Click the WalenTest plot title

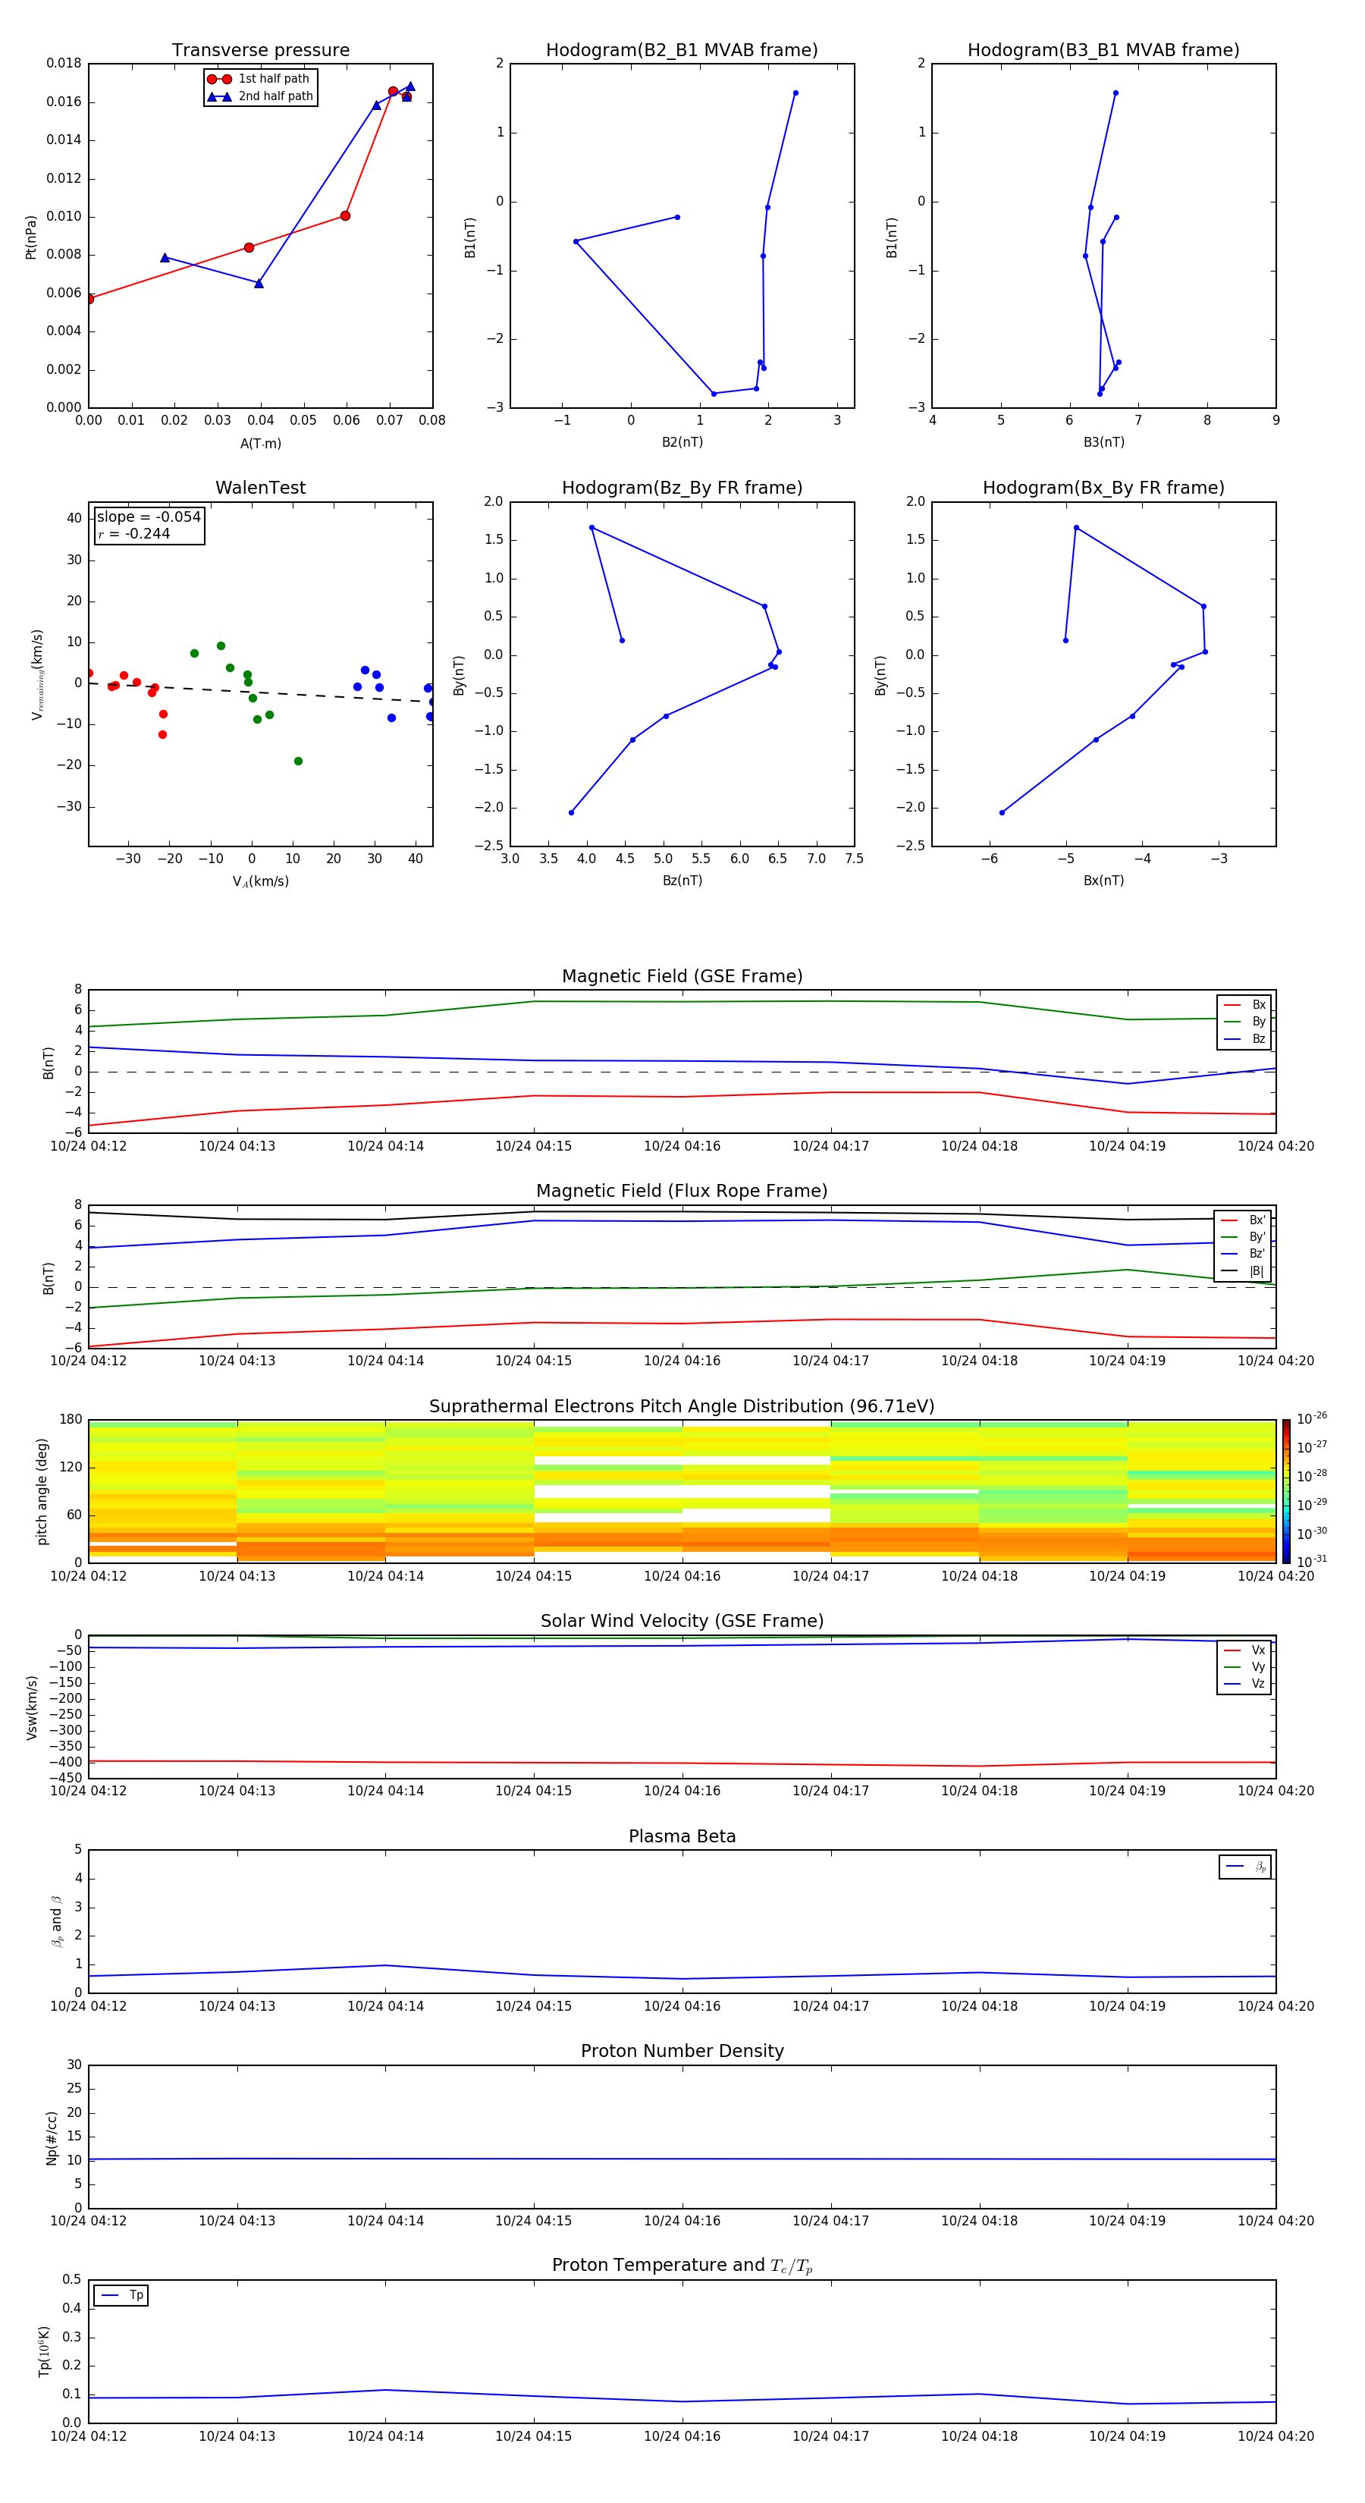(x=260, y=488)
